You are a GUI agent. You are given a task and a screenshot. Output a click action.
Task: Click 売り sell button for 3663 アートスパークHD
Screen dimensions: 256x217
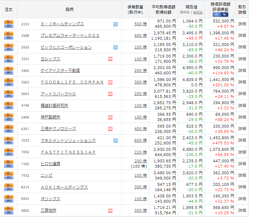click(9, 96)
